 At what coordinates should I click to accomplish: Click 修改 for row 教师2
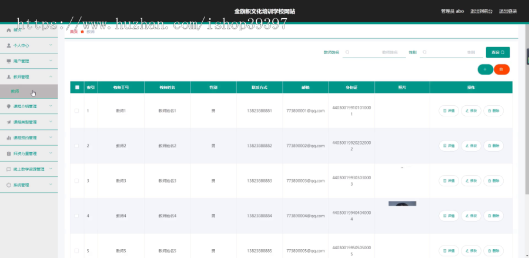click(471, 146)
